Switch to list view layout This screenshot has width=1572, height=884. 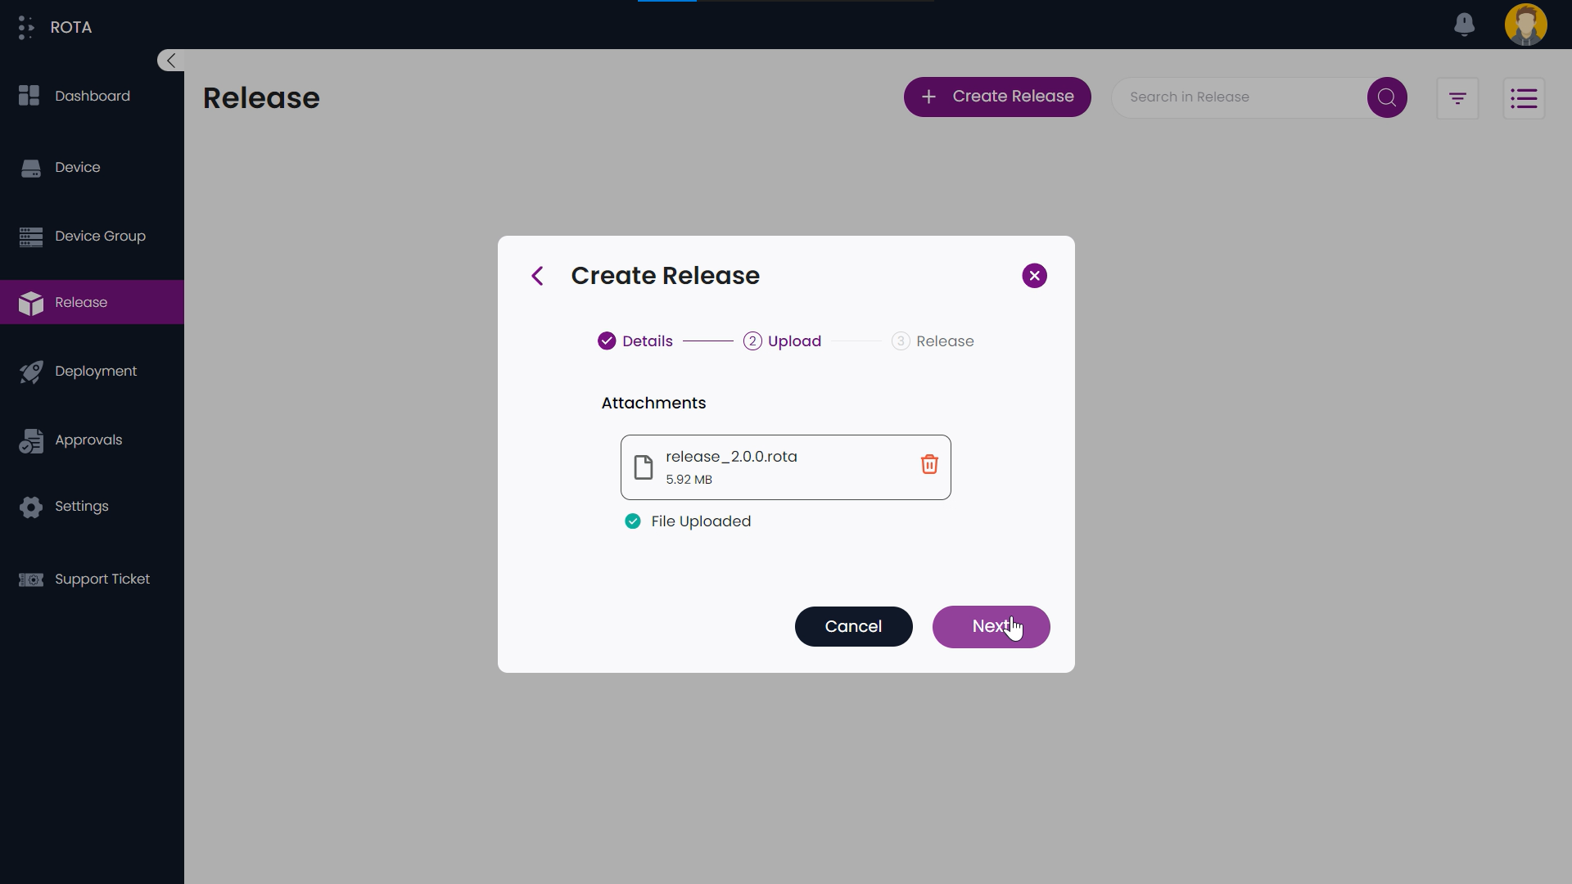[1525, 97]
